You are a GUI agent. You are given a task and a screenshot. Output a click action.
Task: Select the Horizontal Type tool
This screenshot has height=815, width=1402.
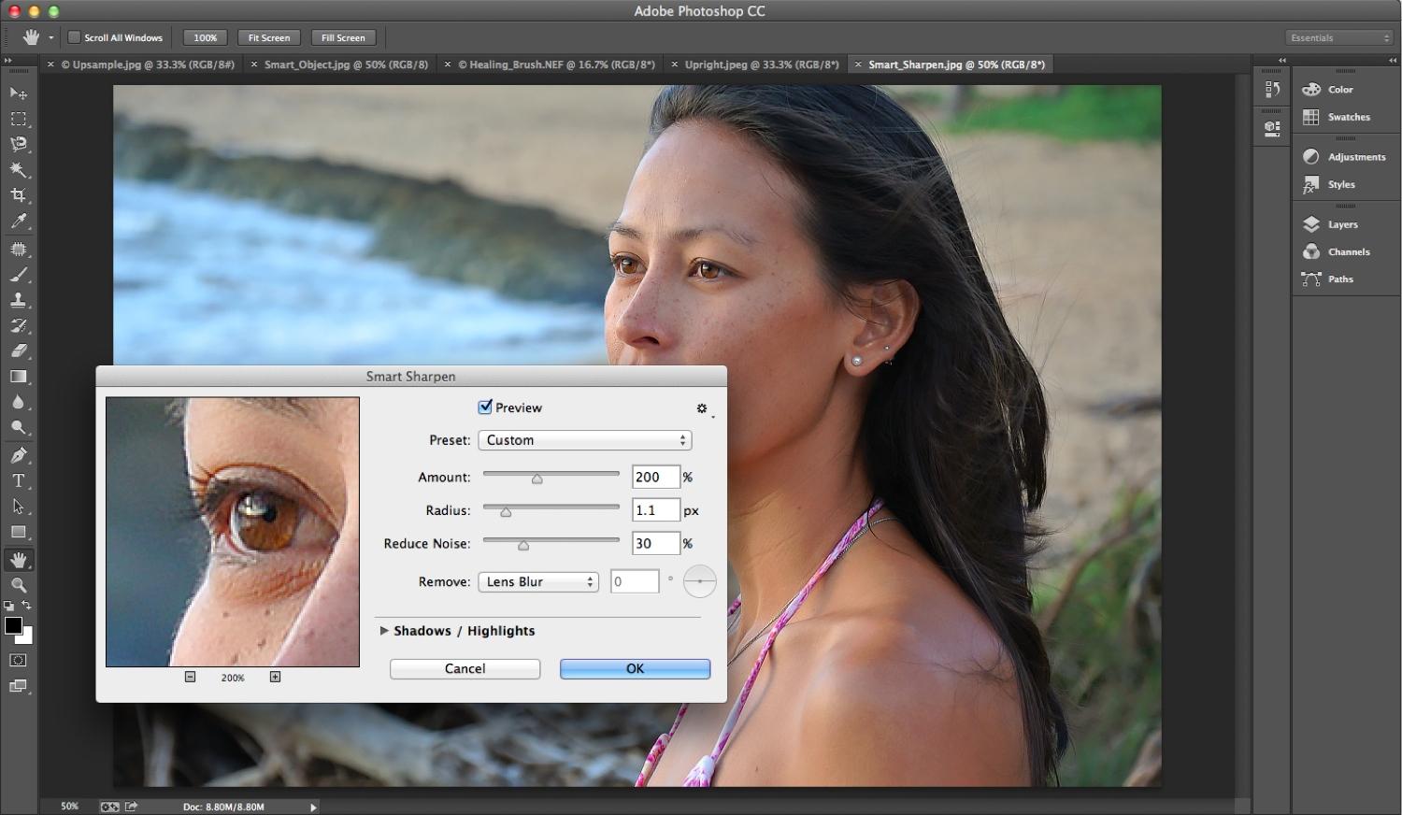click(19, 480)
